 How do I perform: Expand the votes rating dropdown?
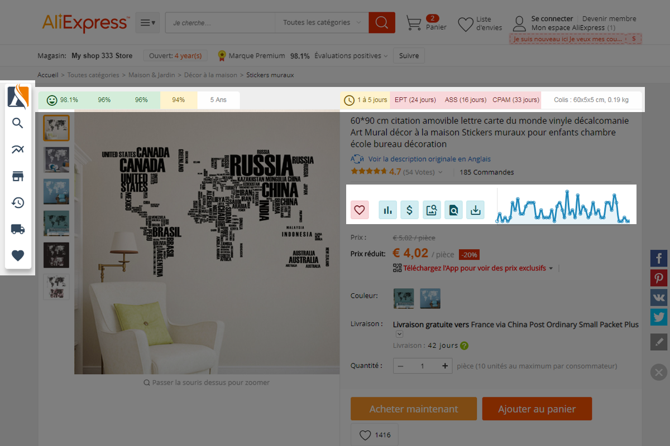pos(440,173)
